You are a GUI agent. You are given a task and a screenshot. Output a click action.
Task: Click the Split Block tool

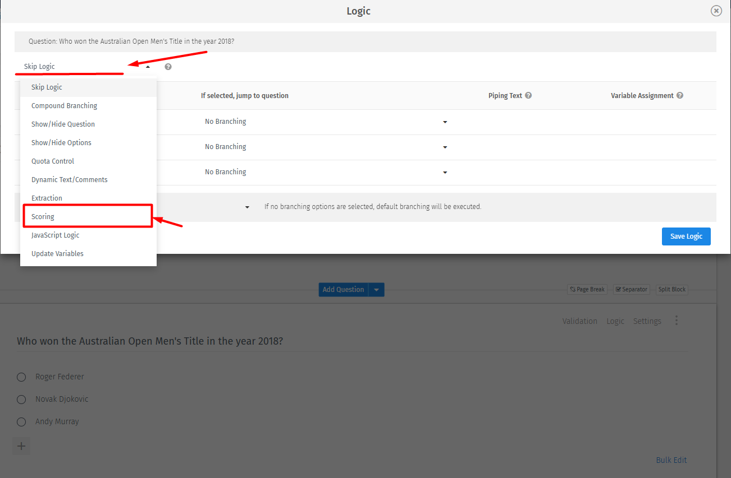pyautogui.click(x=671, y=289)
